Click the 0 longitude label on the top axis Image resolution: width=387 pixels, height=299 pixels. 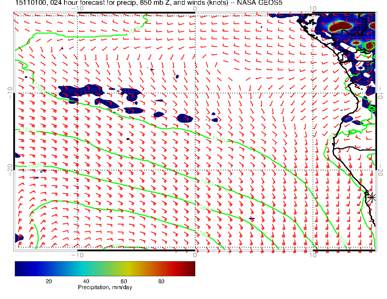(195, 8)
